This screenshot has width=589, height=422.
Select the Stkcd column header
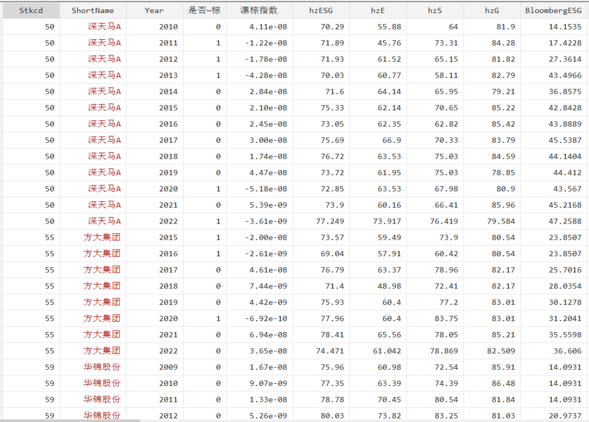coord(31,10)
